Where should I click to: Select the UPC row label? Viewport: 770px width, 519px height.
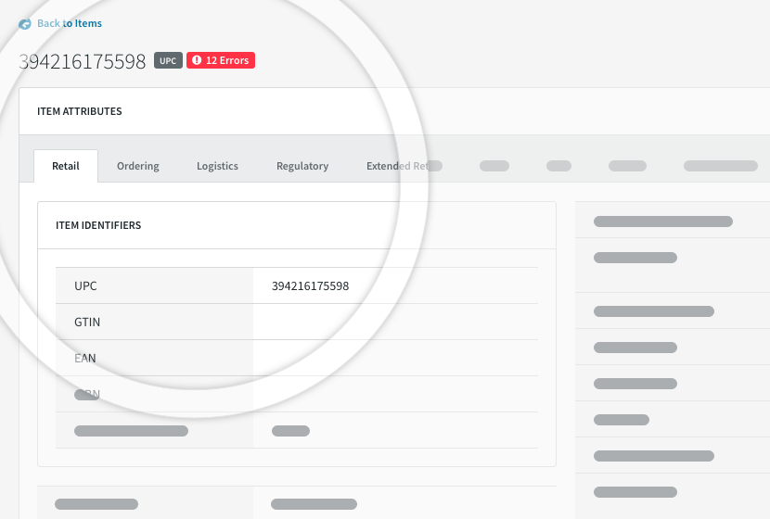[x=86, y=286]
